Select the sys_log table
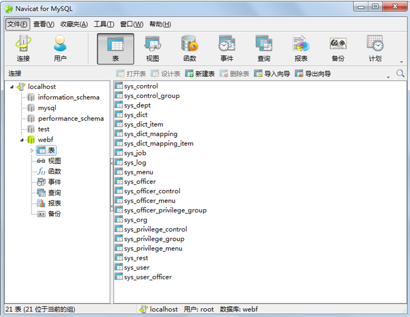The height and width of the screenshot is (317, 410). pyautogui.click(x=130, y=162)
